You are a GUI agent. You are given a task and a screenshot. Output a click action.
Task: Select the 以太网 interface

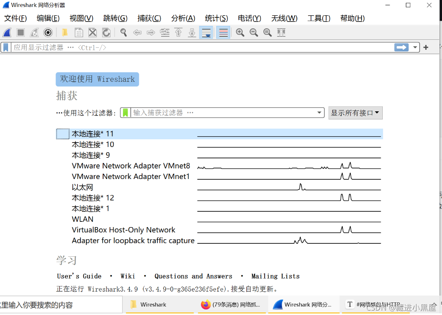pos(220,187)
